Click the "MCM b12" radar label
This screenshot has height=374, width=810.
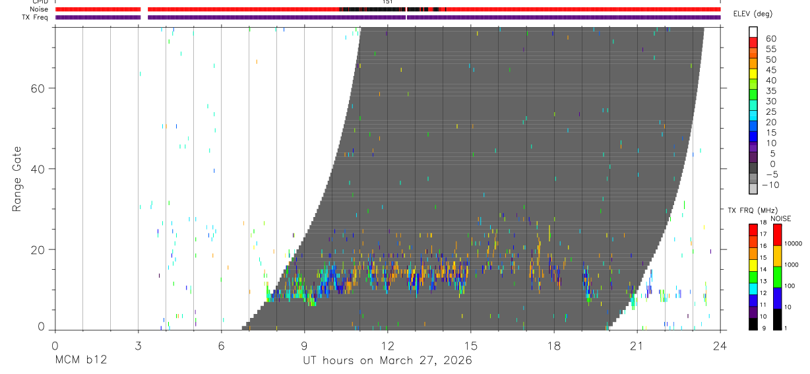[x=80, y=360]
